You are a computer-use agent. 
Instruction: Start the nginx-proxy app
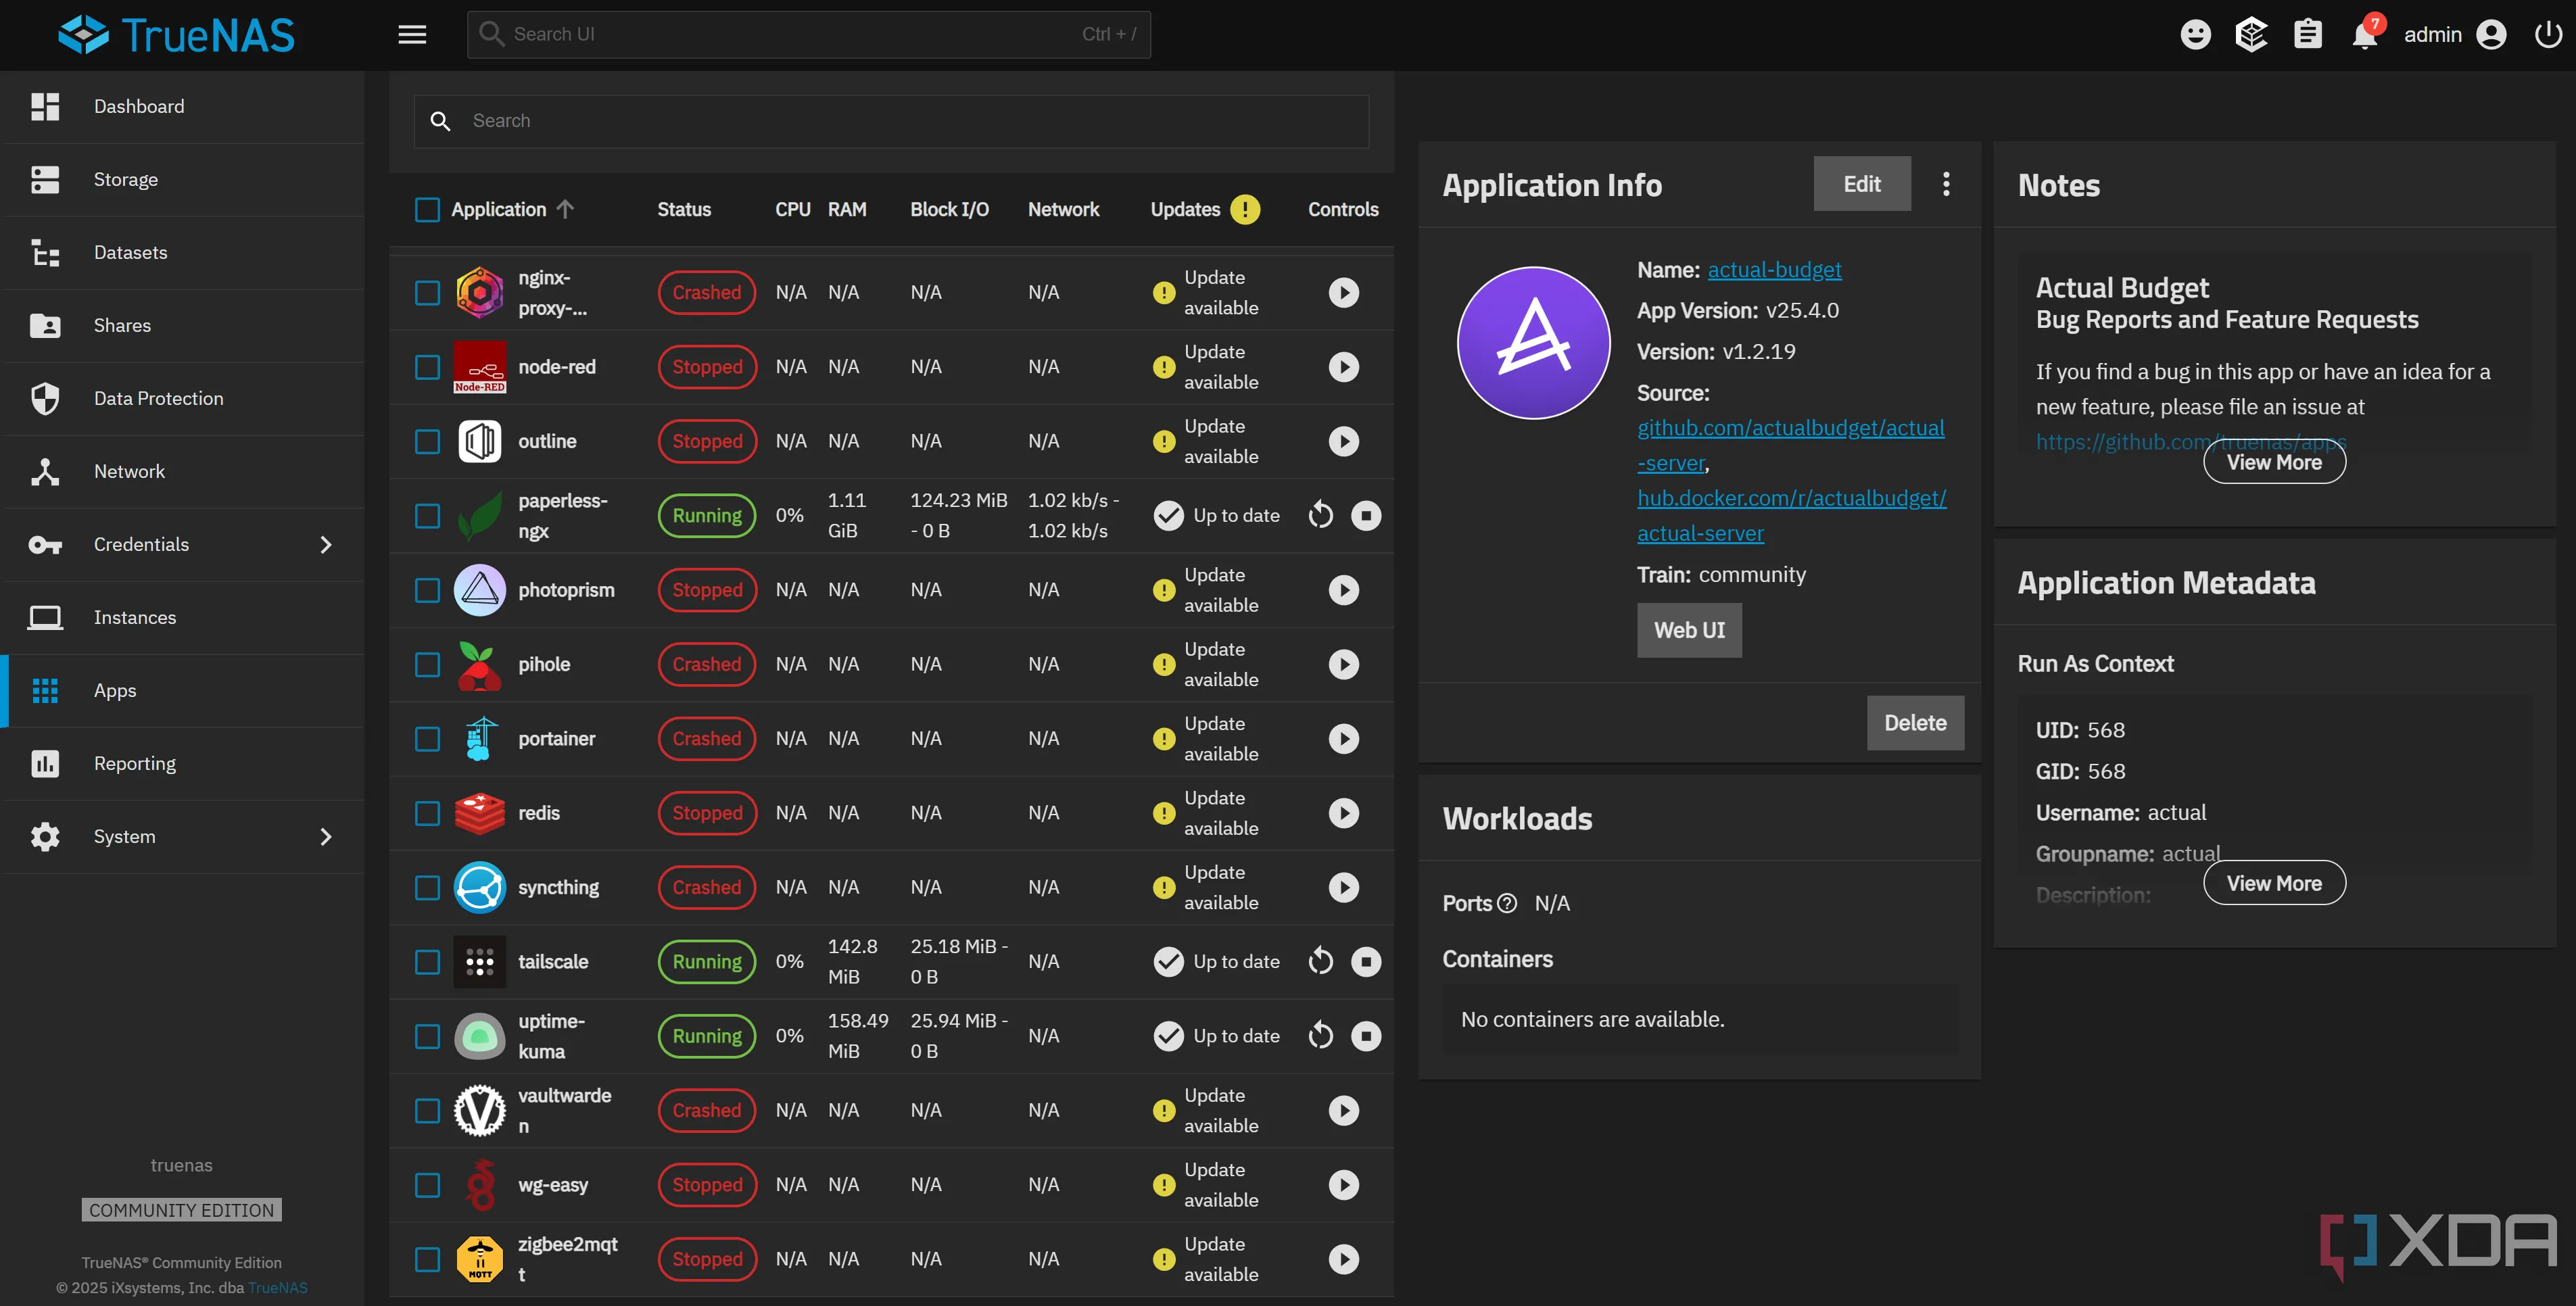tap(1343, 293)
